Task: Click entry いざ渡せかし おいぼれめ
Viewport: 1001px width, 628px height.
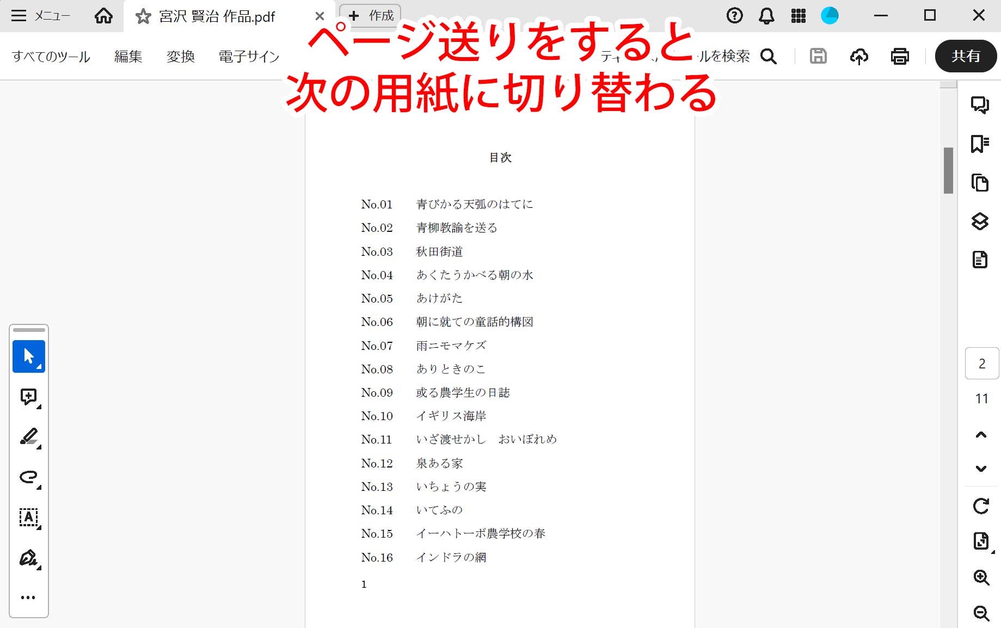Action: pos(487,439)
